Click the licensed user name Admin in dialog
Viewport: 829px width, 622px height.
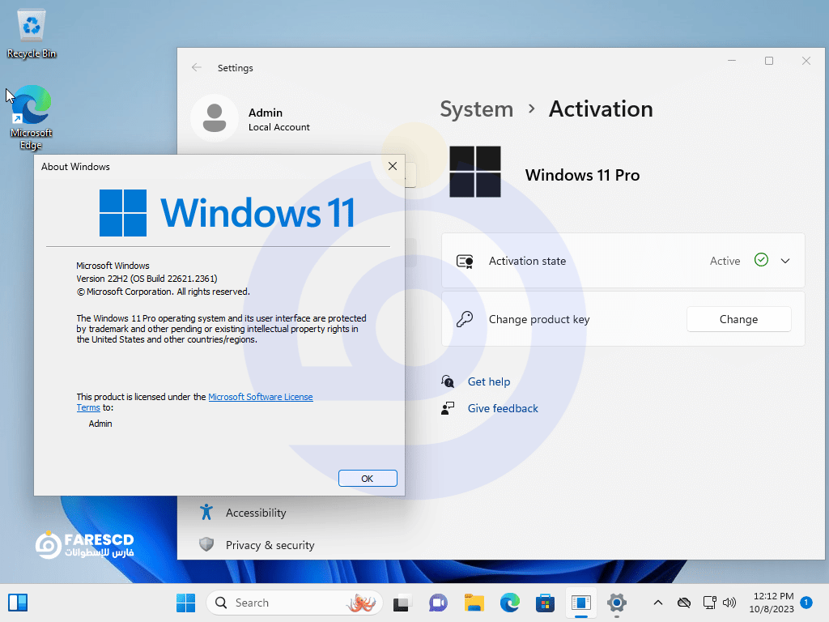click(x=100, y=424)
